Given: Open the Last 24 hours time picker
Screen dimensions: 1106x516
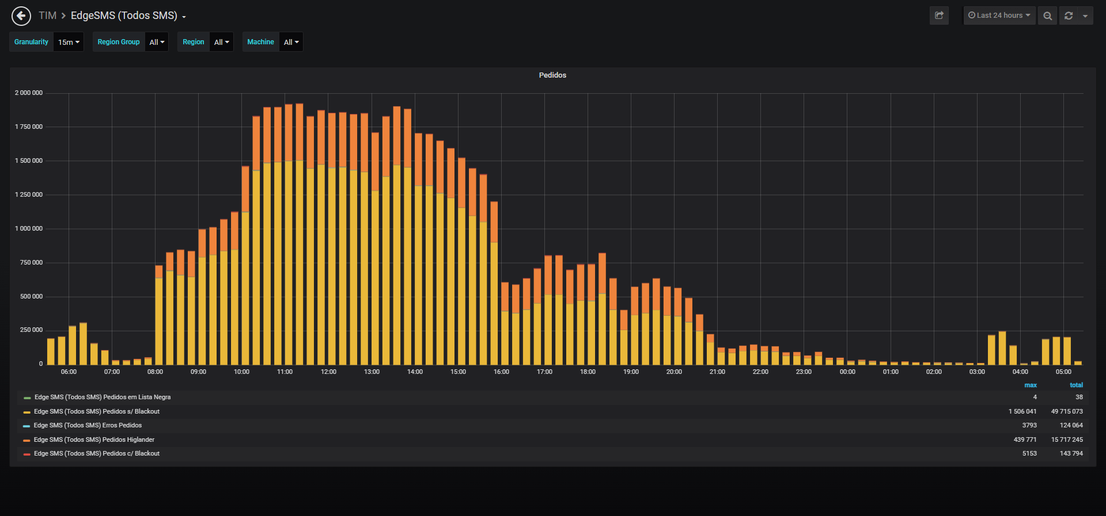Looking at the screenshot, I should tap(999, 16).
